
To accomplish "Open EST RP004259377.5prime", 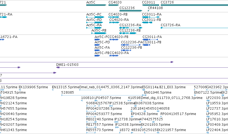I will click(104, 114).
